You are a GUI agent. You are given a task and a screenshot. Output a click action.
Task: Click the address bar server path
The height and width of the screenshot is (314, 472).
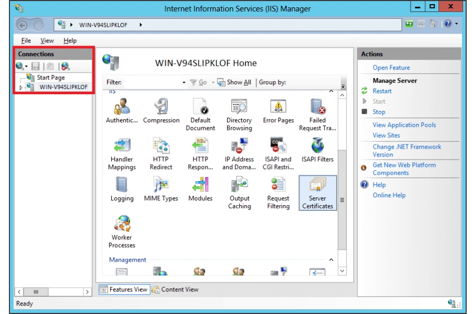103,25
